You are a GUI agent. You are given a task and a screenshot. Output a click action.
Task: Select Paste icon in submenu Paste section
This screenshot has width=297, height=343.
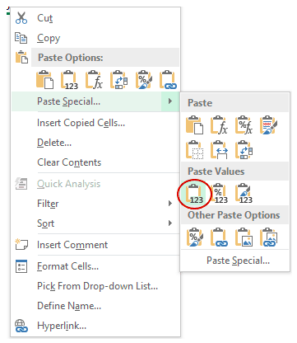(195, 125)
